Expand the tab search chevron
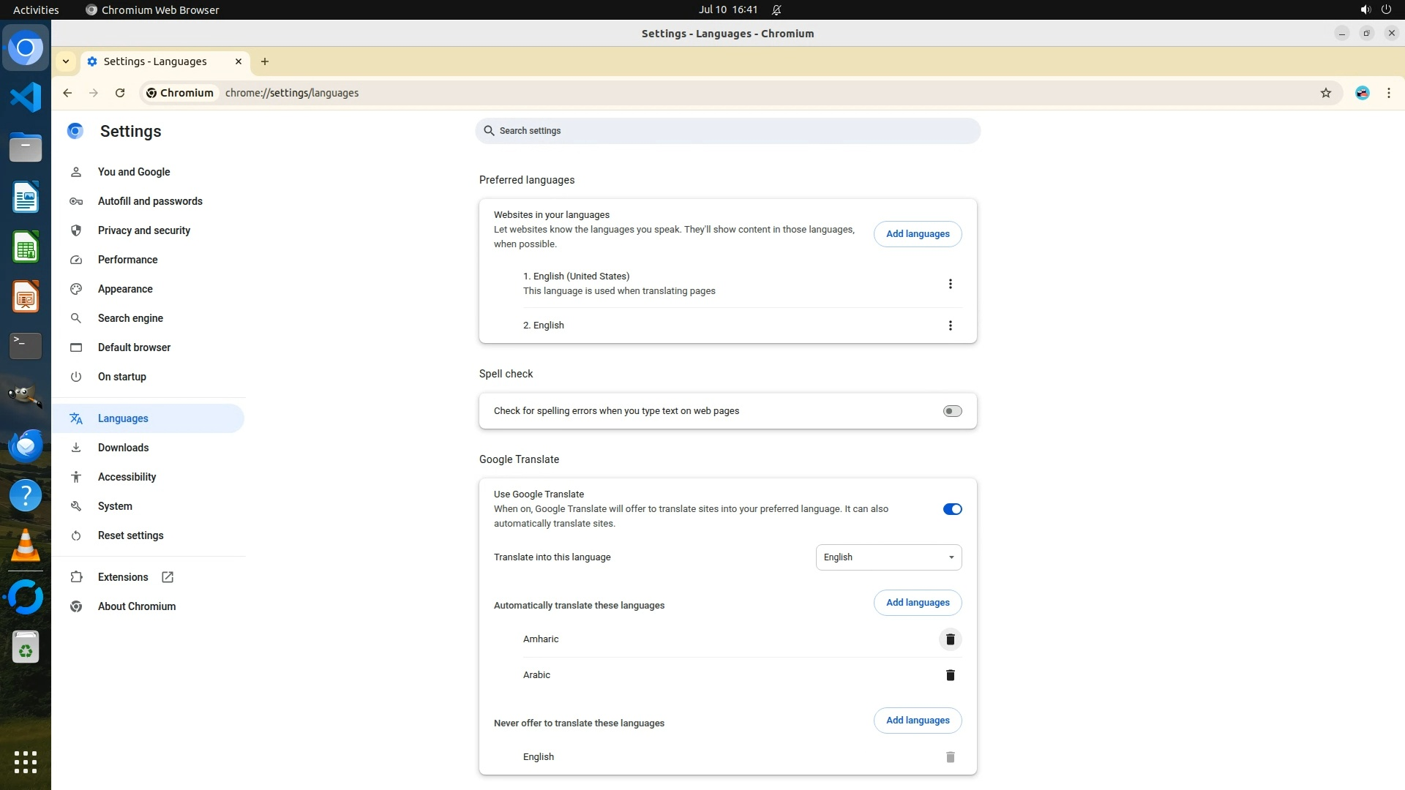This screenshot has width=1405, height=790. 66,61
